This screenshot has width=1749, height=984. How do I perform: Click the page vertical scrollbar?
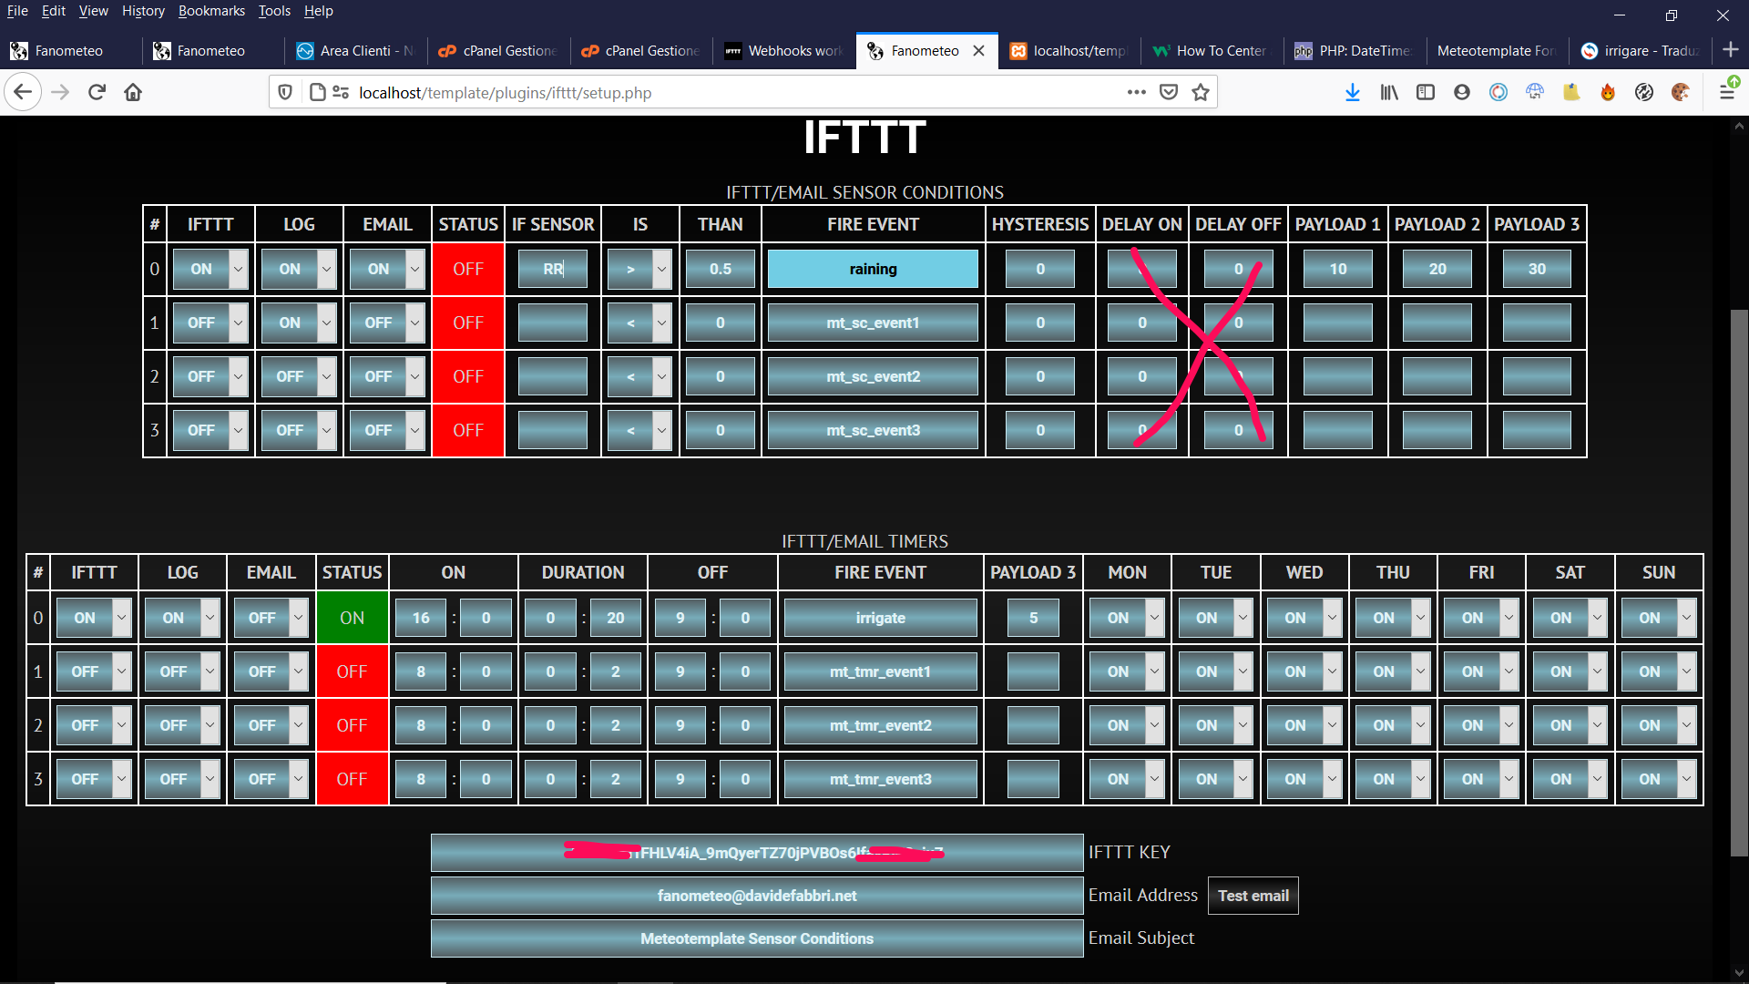(x=1739, y=583)
